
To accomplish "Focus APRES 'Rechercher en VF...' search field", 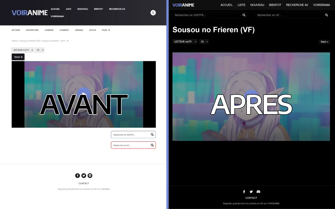I will [x=293, y=15].
